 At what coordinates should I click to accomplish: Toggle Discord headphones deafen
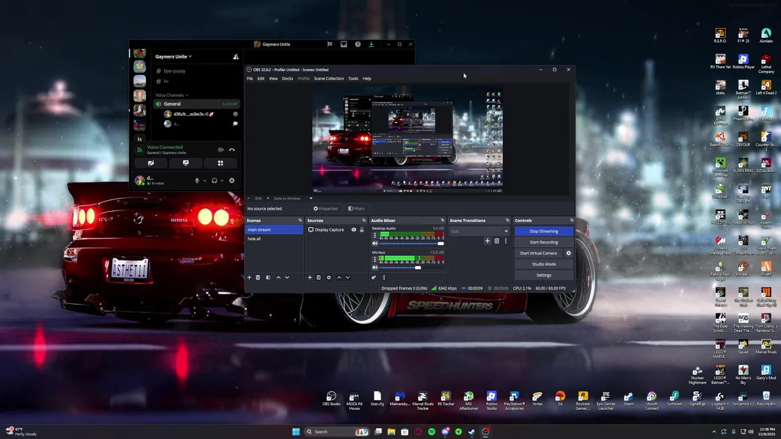coord(214,180)
